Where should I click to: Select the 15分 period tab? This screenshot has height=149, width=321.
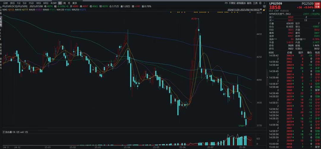[31, 3]
